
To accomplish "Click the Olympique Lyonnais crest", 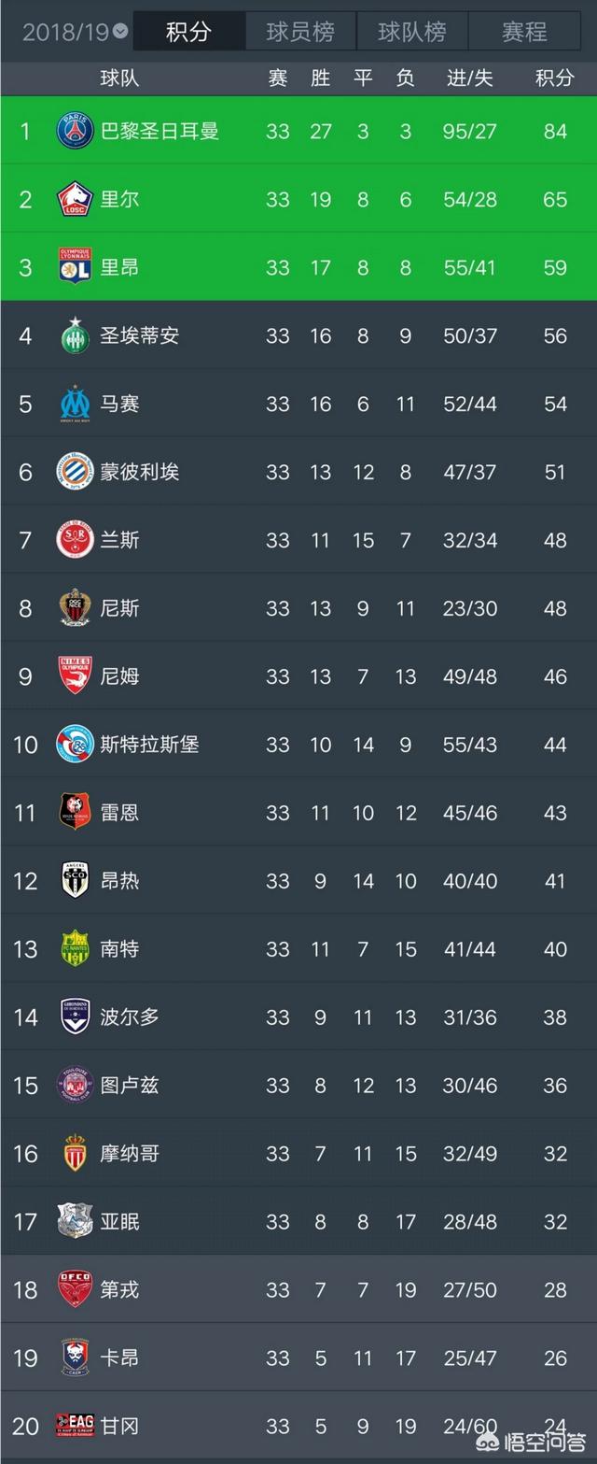I will [x=75, y=267].
